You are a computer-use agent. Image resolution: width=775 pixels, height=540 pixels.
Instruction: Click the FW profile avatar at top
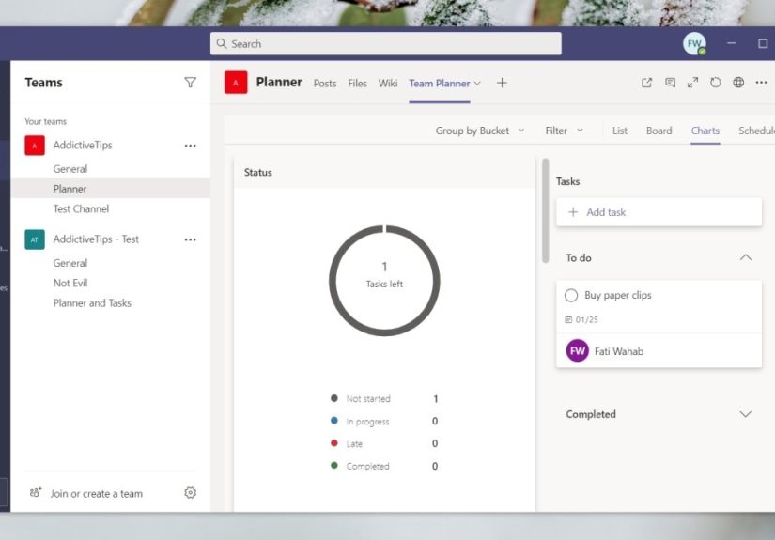(694, 43)
